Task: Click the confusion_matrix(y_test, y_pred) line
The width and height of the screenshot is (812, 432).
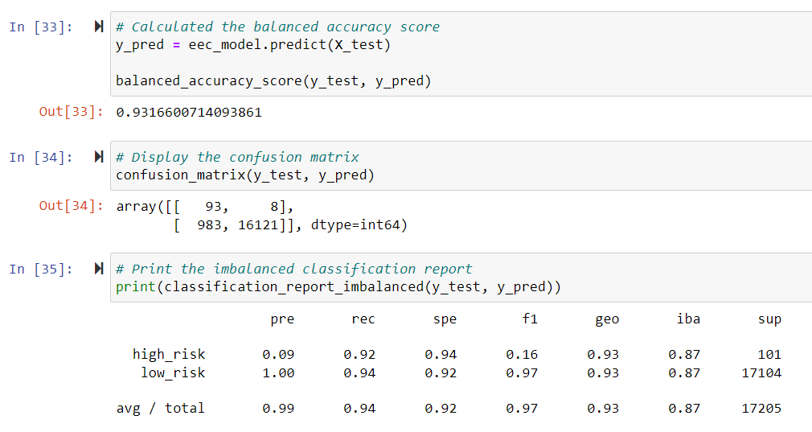Action: pos(245,175)
